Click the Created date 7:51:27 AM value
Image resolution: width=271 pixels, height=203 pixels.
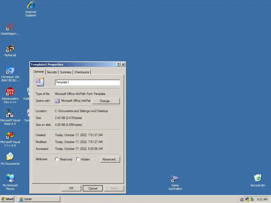[x=79, y=135]
